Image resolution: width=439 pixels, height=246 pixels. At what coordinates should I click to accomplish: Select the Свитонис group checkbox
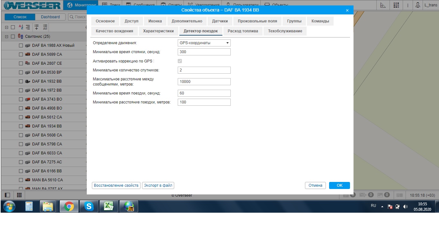[x=13, y=37]
